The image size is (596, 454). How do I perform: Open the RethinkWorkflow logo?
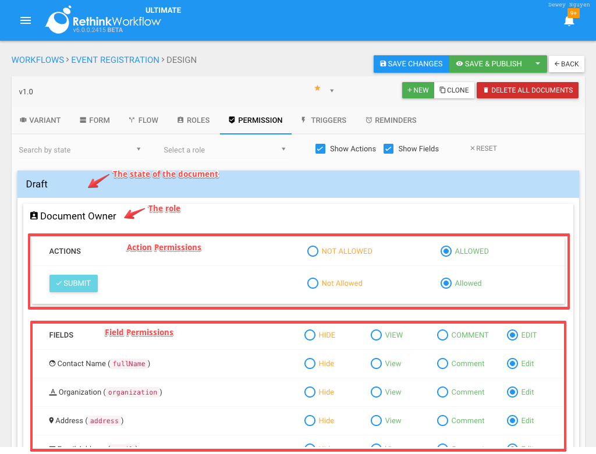[59, 20]
